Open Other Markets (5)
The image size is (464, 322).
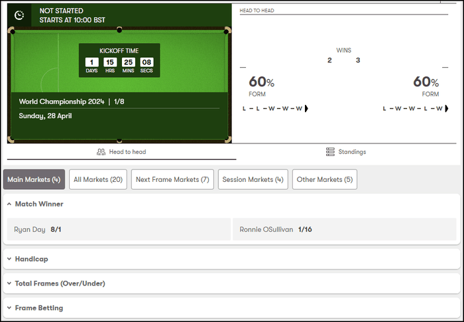coord(325,179)
